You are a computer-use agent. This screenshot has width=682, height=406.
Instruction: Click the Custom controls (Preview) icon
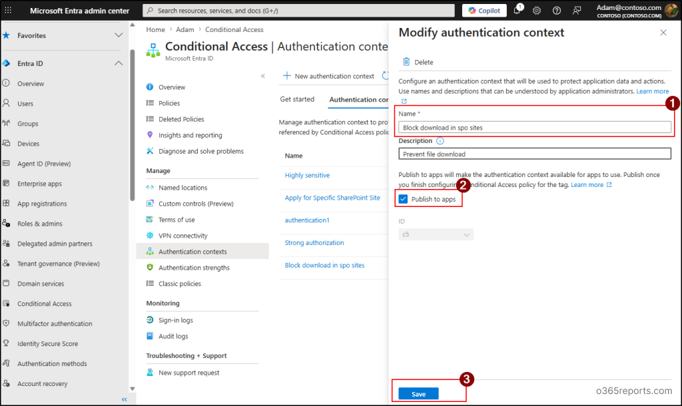(150, 204)
